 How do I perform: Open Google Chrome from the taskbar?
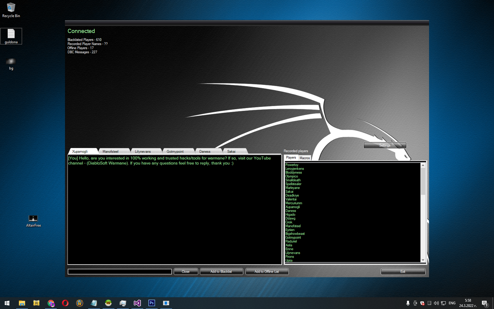tap(51, 303)
